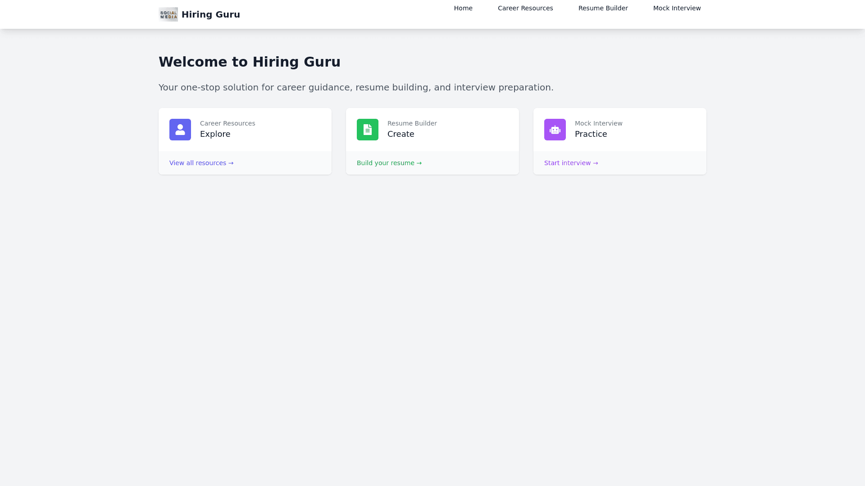Open Resume Builder from top navigation

point(603,8)
